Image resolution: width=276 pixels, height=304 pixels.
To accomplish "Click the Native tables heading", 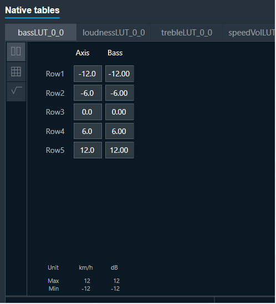I will pyautogui.click(x=32, y=11).
